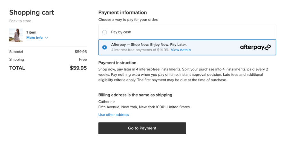Select the Pay by cash radio button
The width and height of the screenshot is (288, 142).
tap(105, 32)
